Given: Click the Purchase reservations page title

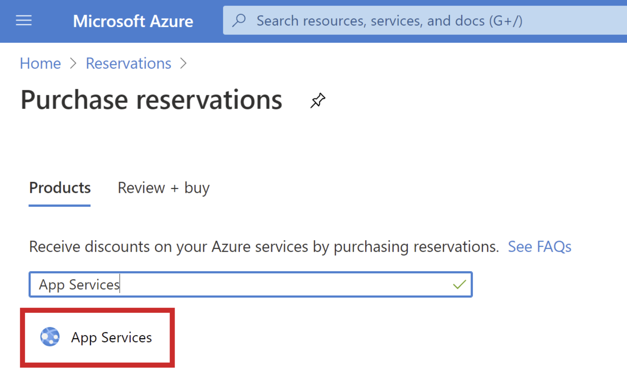Looking at the screenshot, I should tap(151, 100).
